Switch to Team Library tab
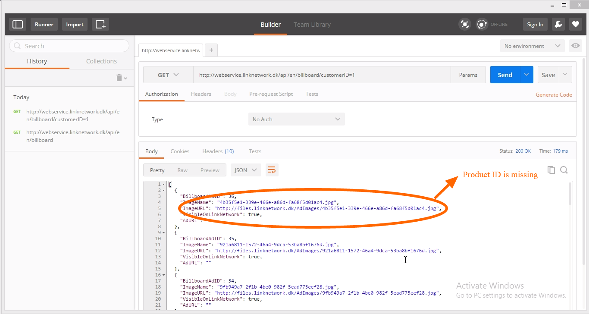The height and width of the screenshot is (314, 589). coord(312,24)
